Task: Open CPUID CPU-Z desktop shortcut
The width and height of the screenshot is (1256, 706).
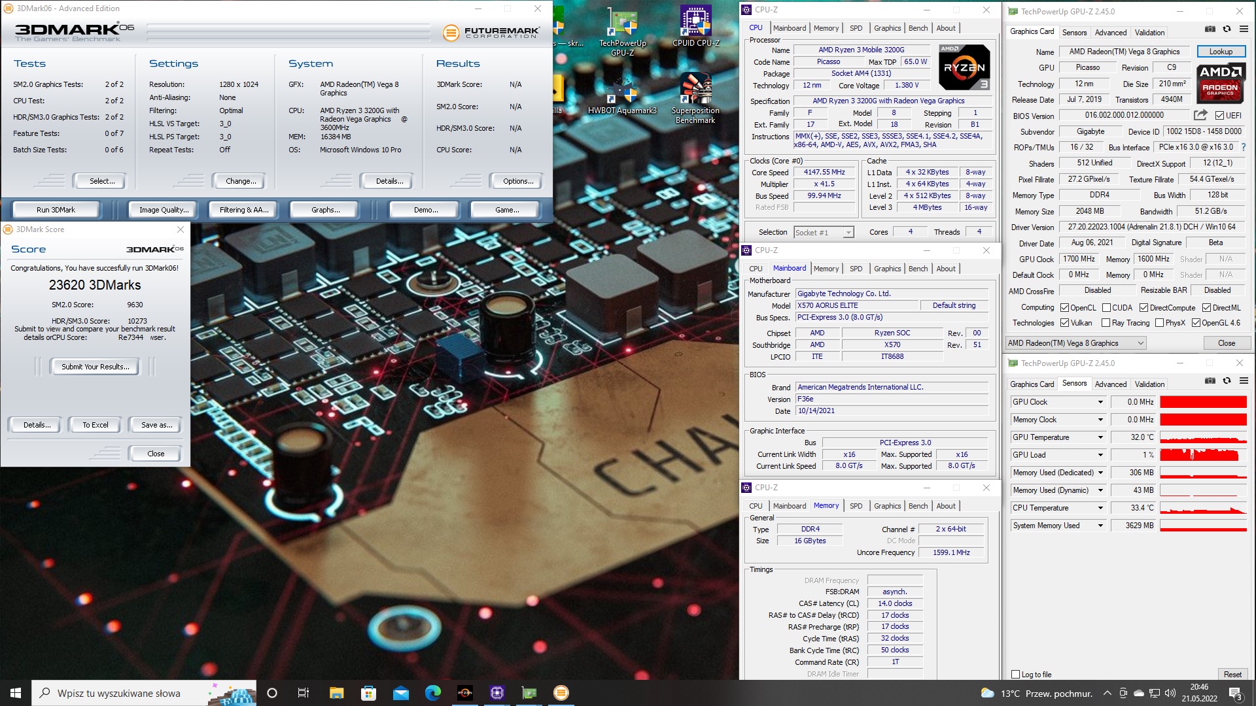Action: click(x=695, y=27)
